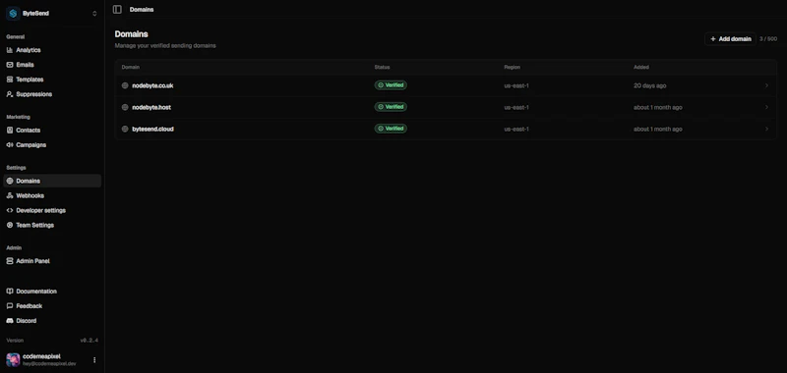Viewport: 787px width, 373px height.
Task: Open Feedback link
Action: (52, 306)
